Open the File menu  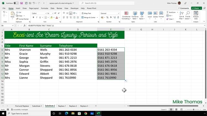coord(4,8)
